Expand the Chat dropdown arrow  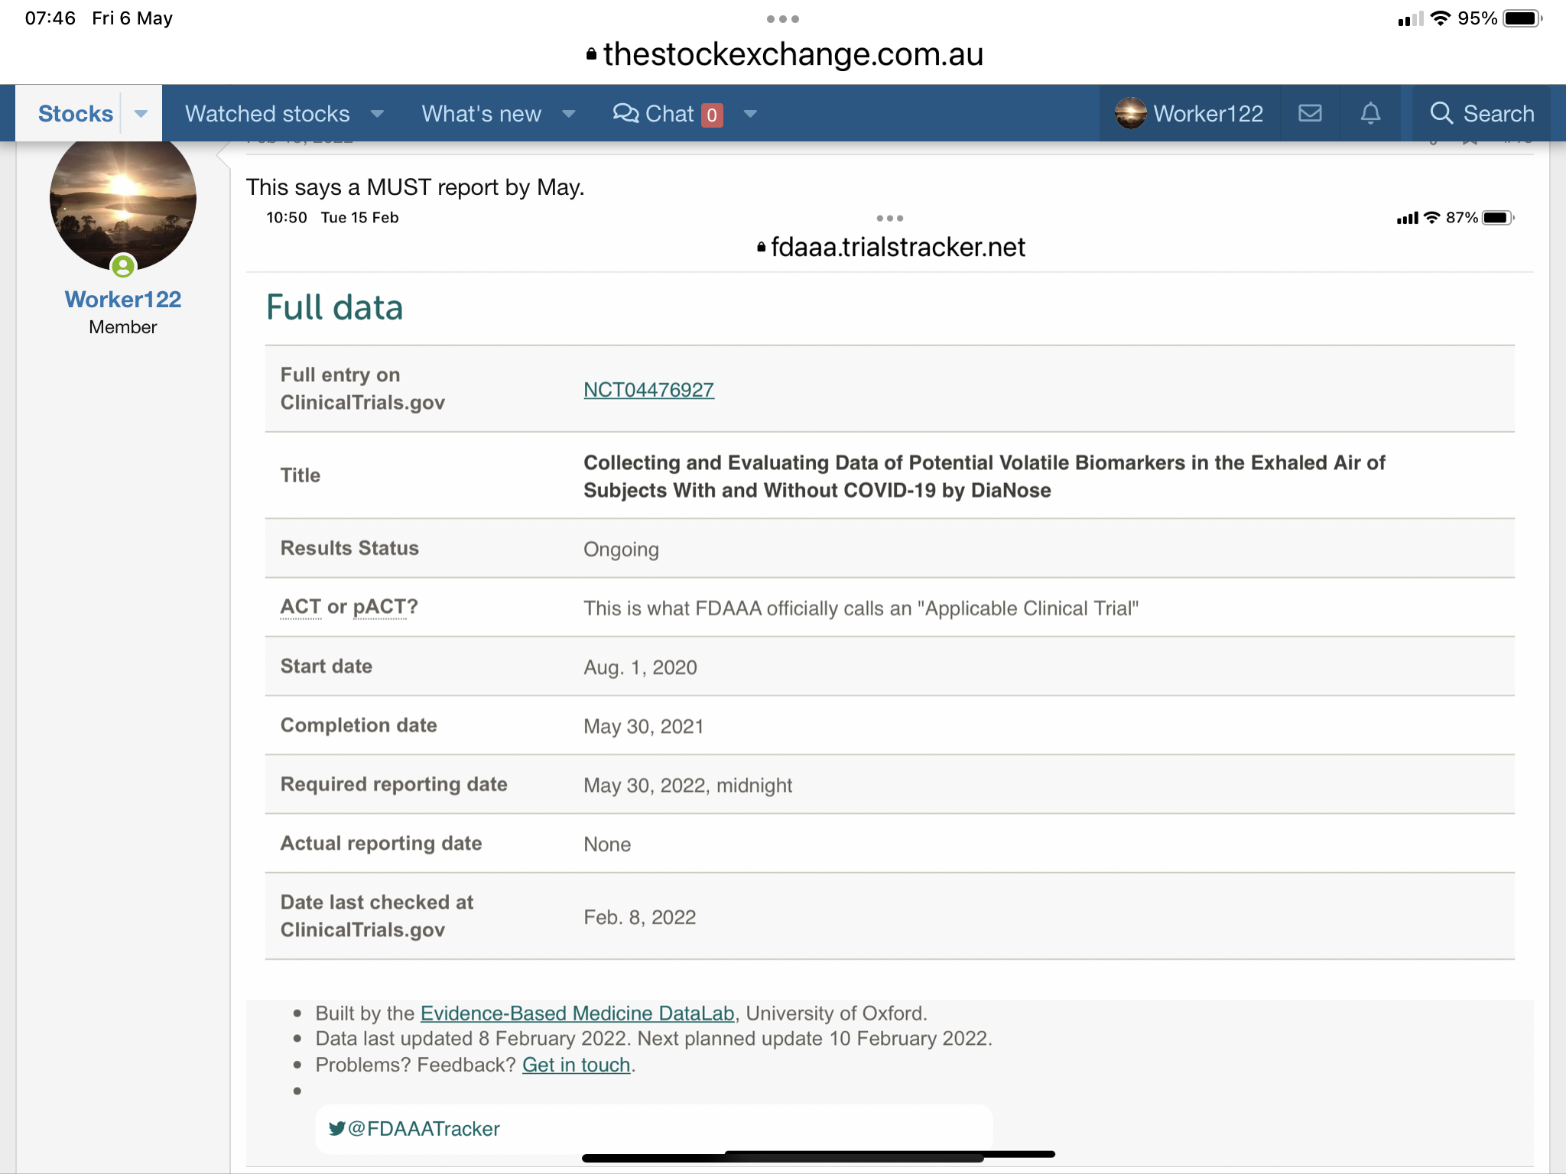click(x=750, y=114)
